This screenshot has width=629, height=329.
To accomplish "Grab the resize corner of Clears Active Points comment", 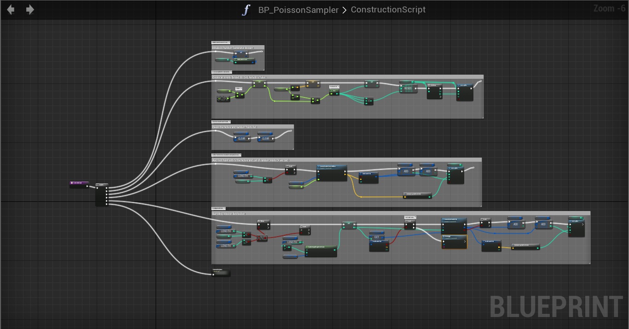I will coord(292,148).
